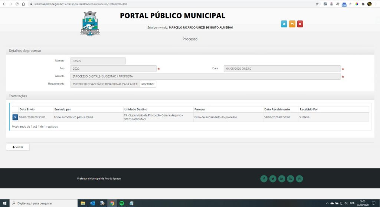Open the LinkedIn icon in the footer
This screenshot has width=380, height=207.
coord(282,179)
